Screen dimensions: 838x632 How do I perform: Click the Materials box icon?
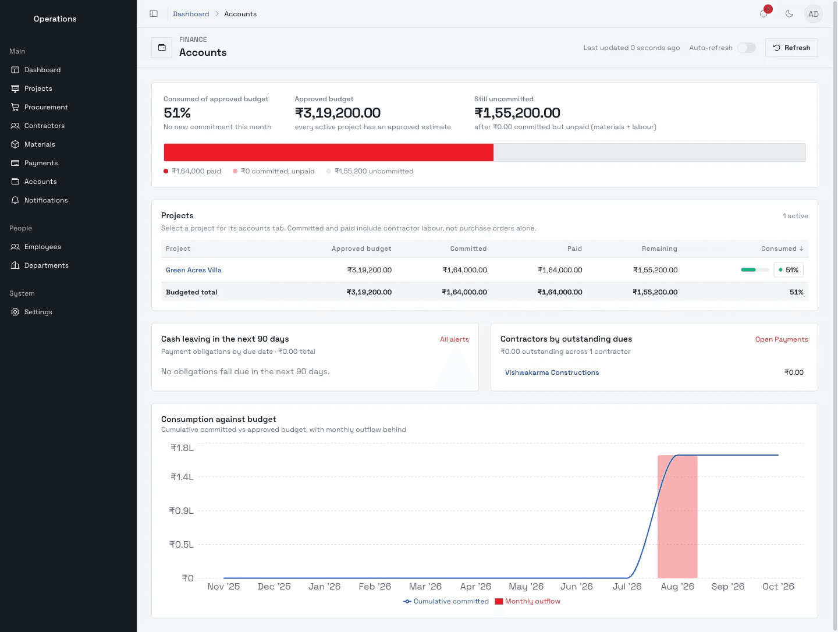coord(15,144)
